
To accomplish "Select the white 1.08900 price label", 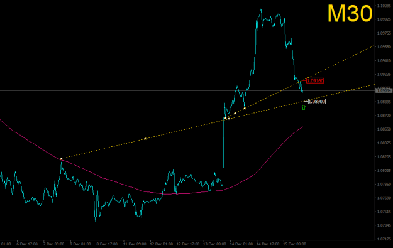I will [x=317, y=101].
